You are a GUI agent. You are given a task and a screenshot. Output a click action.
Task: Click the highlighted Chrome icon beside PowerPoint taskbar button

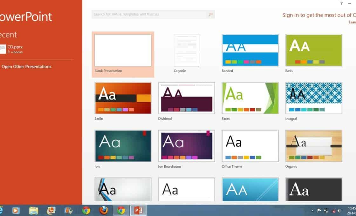[x=121, y=210]
